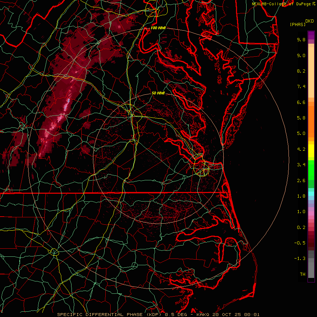
Task: Pick the purple top of the color bar
Action: [311, 35]
